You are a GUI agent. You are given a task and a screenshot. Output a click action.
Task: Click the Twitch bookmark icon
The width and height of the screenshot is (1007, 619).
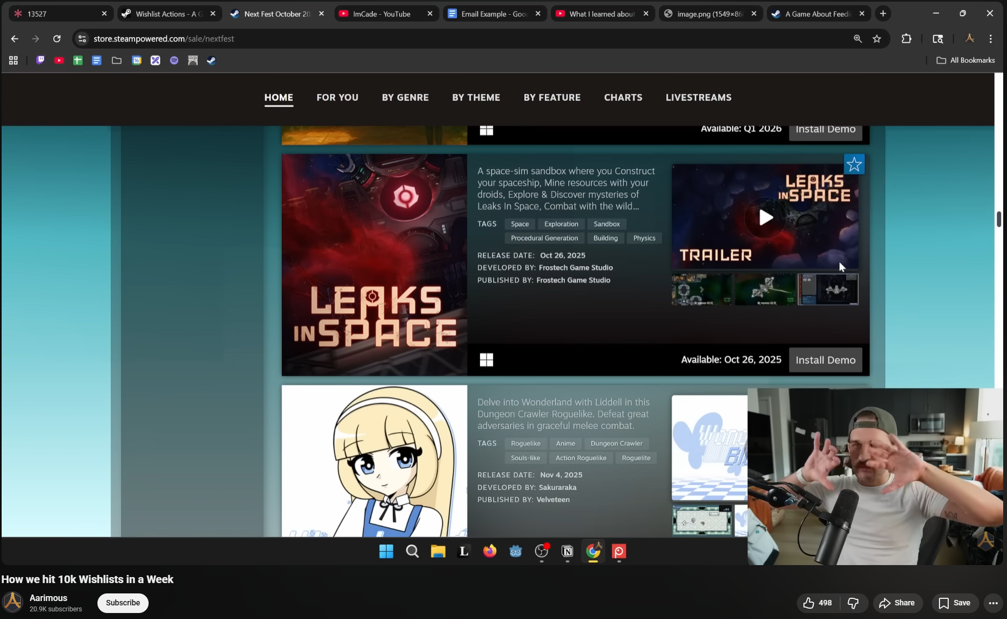pos(40,60)
